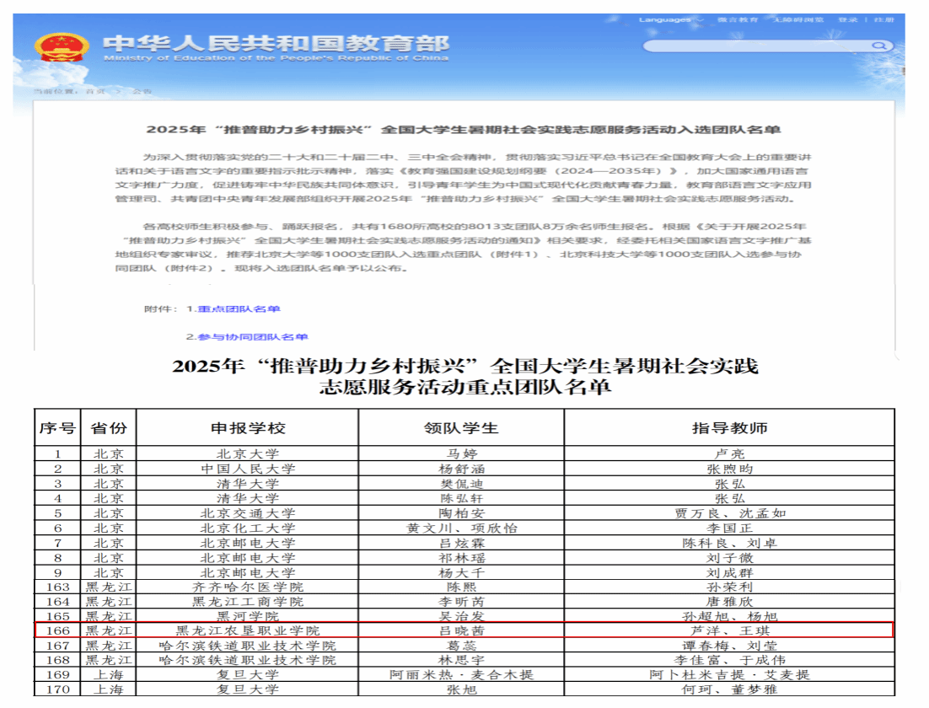Click lead student 林思宇
This screenshot has height=708, width=929.
pyautogui.click(x=461, y=659)
